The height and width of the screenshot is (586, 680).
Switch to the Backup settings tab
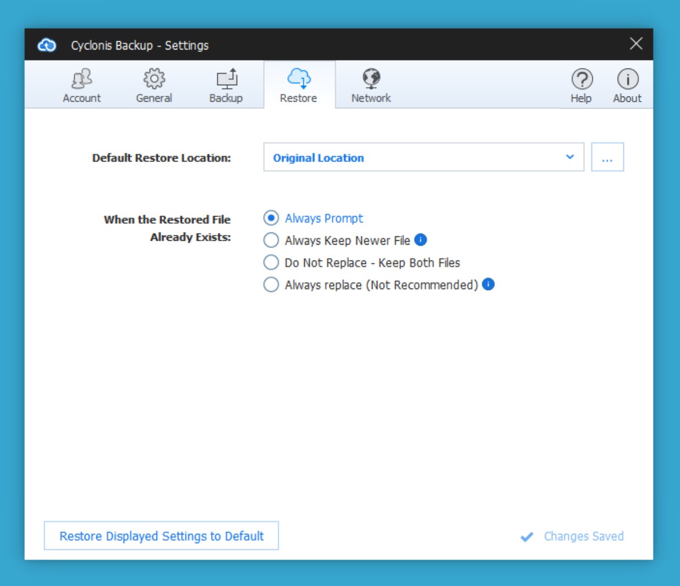tap(226, 85)
